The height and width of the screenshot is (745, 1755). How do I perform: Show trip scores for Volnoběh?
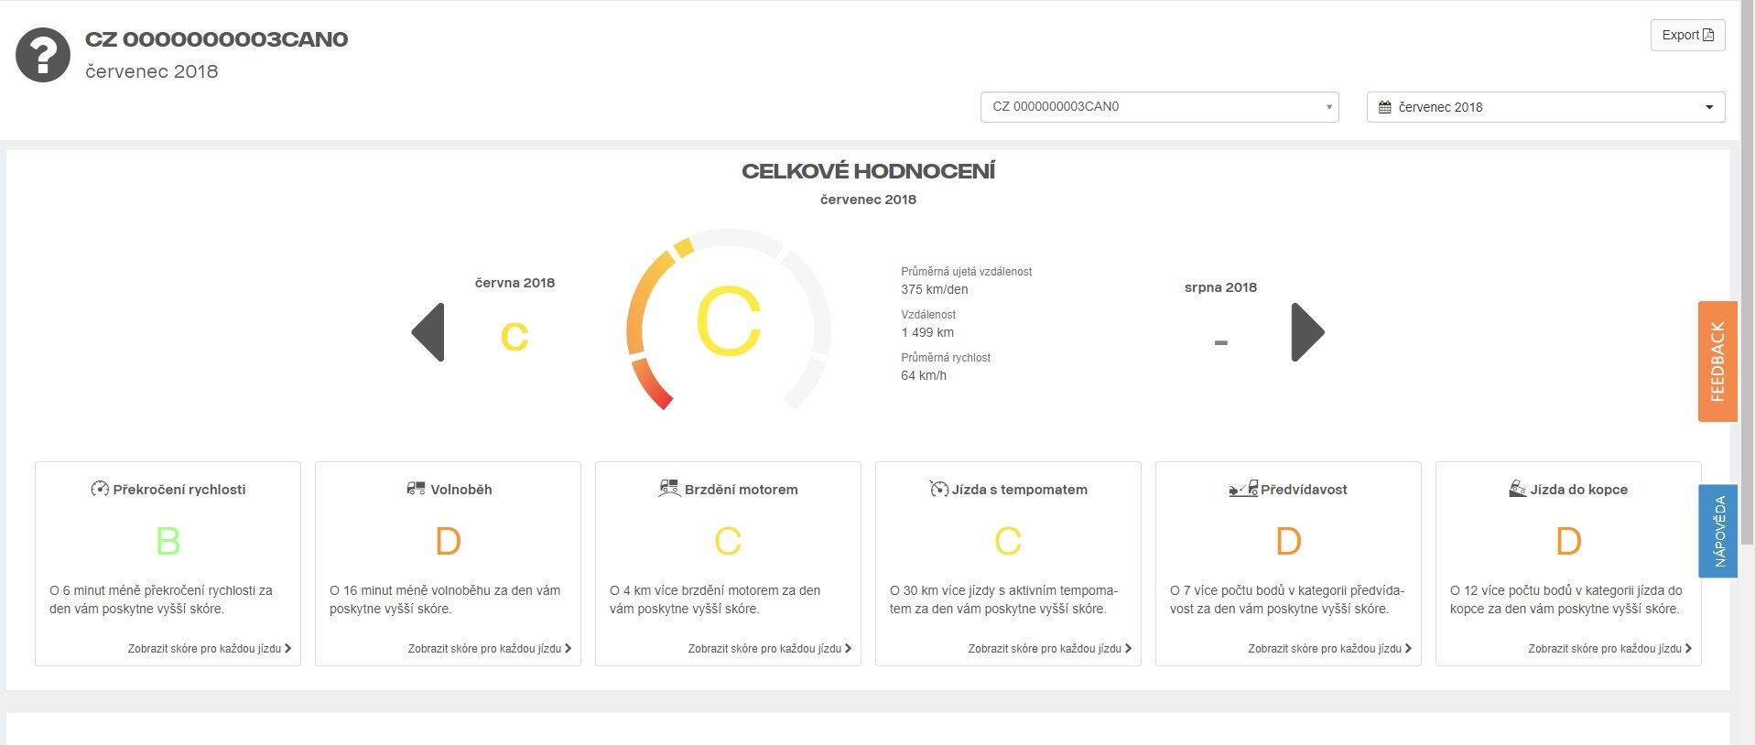[x=490, y=649]
